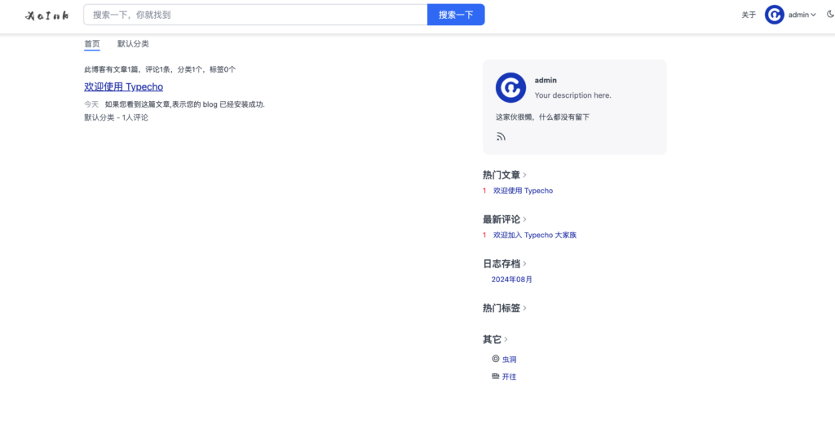Click the site logo in header

point(46,15)
